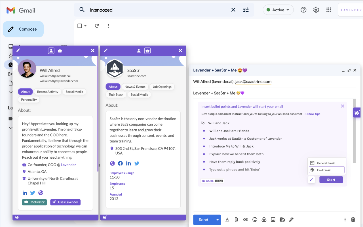Open the Tech Stack tab

pos(116,95)
